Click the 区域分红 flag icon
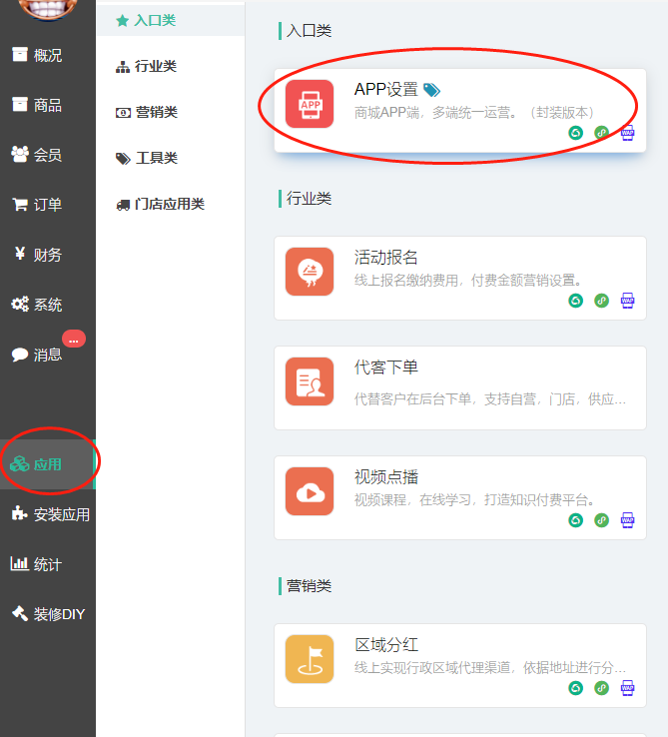668x737 pixels. [310, 659]
